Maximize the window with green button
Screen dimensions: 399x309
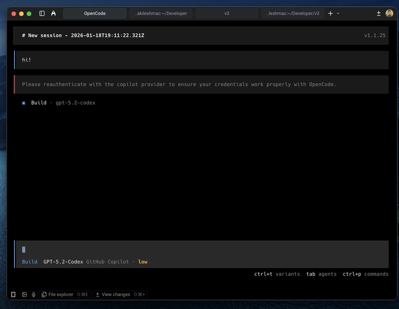tap(29, 14)
